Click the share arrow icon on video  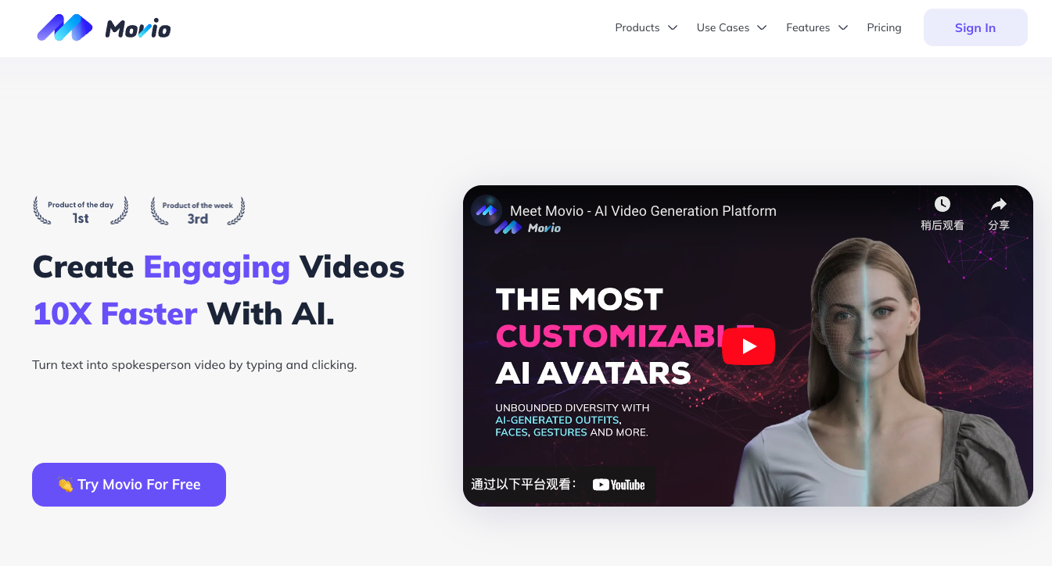[999, 204]
